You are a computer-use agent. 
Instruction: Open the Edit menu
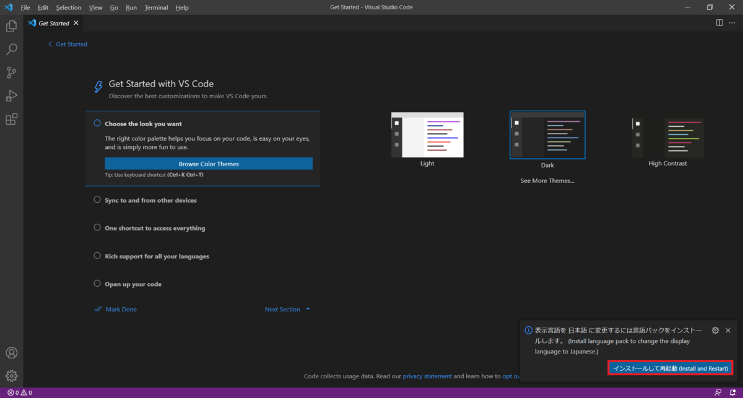click(43, 7)
